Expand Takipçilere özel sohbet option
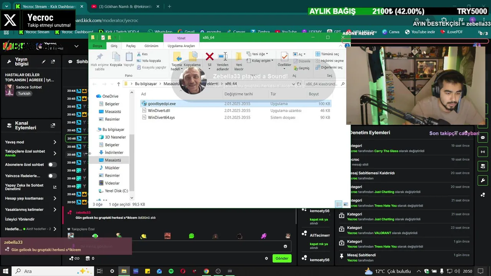This screenshot has height=276, width=491. coord(55,153)
